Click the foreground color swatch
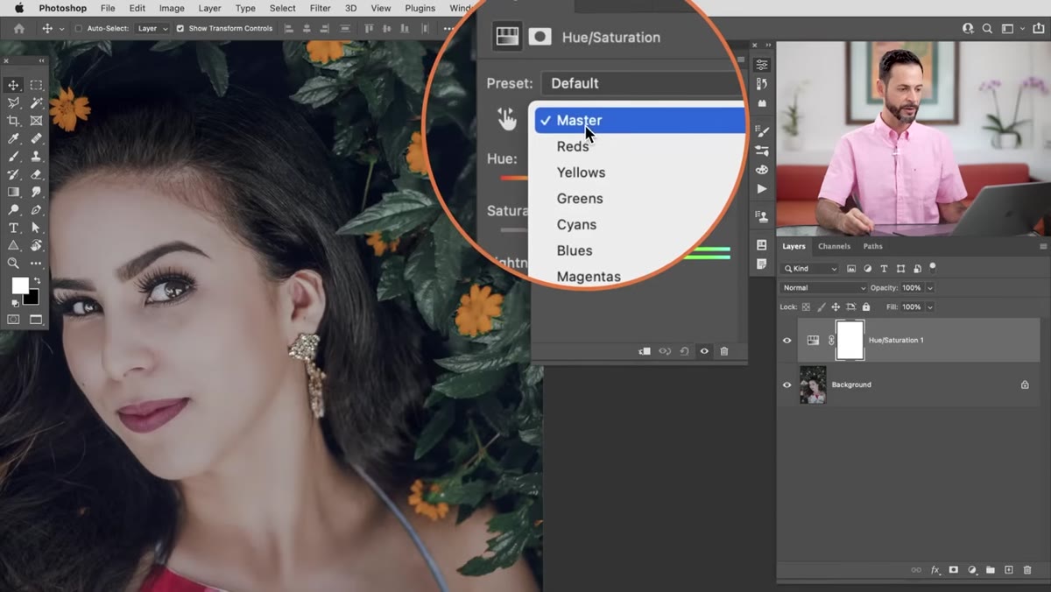Screen dimensions: 1051x592 coord(18,285)
